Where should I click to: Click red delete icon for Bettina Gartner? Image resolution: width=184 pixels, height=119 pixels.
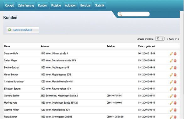click(175, 68)
